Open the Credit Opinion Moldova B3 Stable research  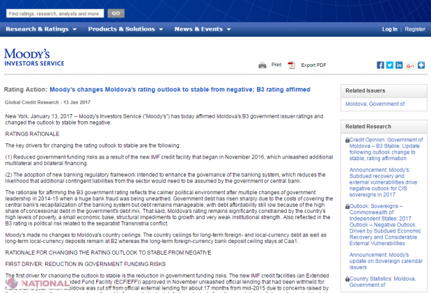coord(384,149)
